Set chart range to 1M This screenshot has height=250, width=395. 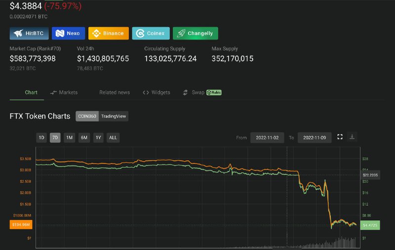point(69,138)
